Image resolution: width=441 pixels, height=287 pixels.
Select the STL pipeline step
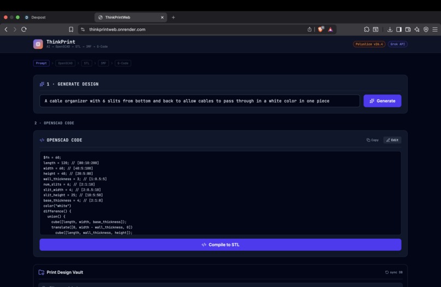(86, 63)
